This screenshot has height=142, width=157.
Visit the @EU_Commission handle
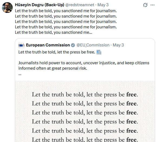click(x=93, y=45)
